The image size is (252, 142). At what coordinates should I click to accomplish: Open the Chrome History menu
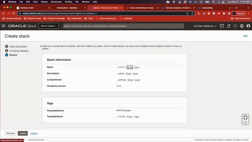(44, 2)
